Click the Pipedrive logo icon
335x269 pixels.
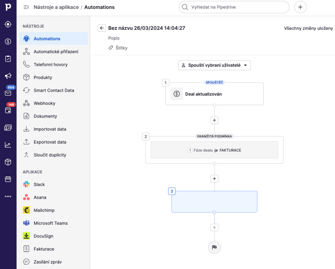pos(8,7)
